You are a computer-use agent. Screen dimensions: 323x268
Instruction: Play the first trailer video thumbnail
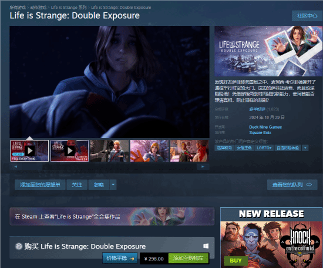pos(29,150)
